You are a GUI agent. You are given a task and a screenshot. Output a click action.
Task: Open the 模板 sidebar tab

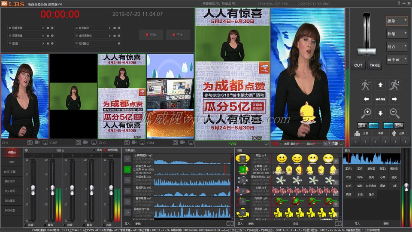tap(12, 162)
